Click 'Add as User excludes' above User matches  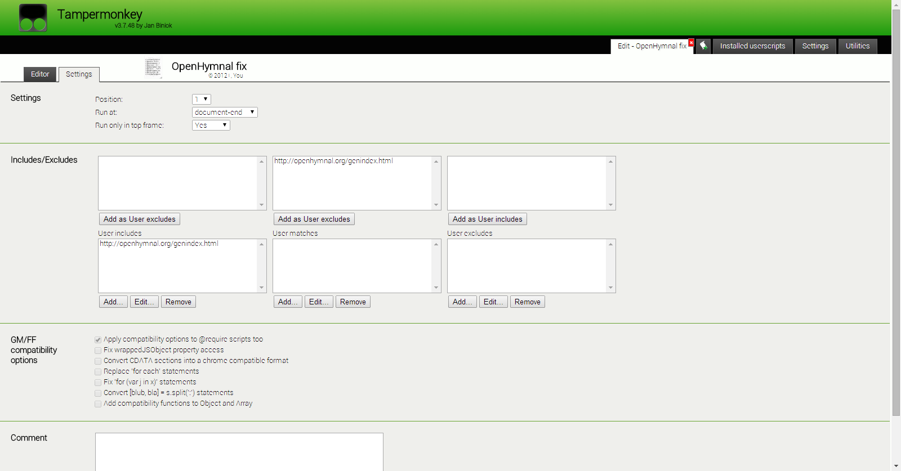click(x=314, y=219)
